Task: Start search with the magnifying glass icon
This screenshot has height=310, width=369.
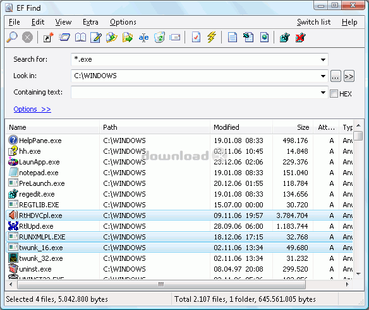Action: click(x=12, y=37)
